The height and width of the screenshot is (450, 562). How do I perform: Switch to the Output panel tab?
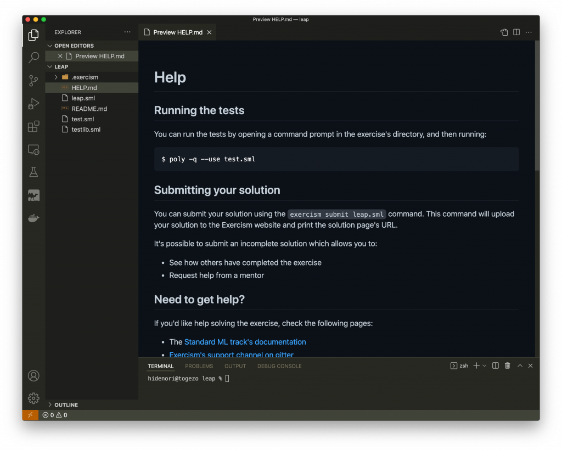[x=235, y=366]
